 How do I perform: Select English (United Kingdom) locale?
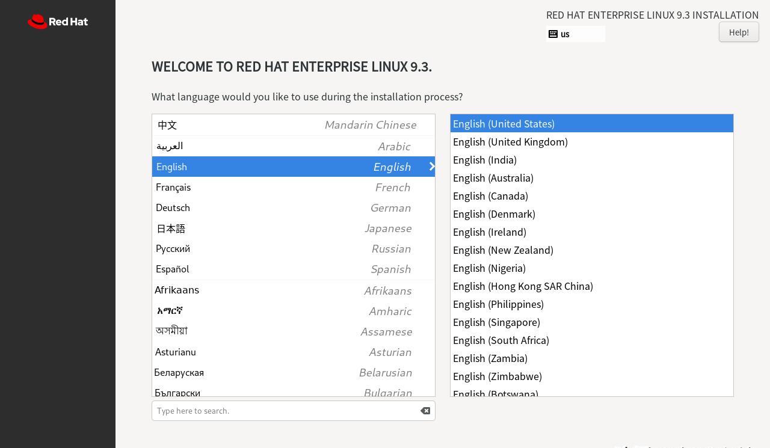[592, 141]
